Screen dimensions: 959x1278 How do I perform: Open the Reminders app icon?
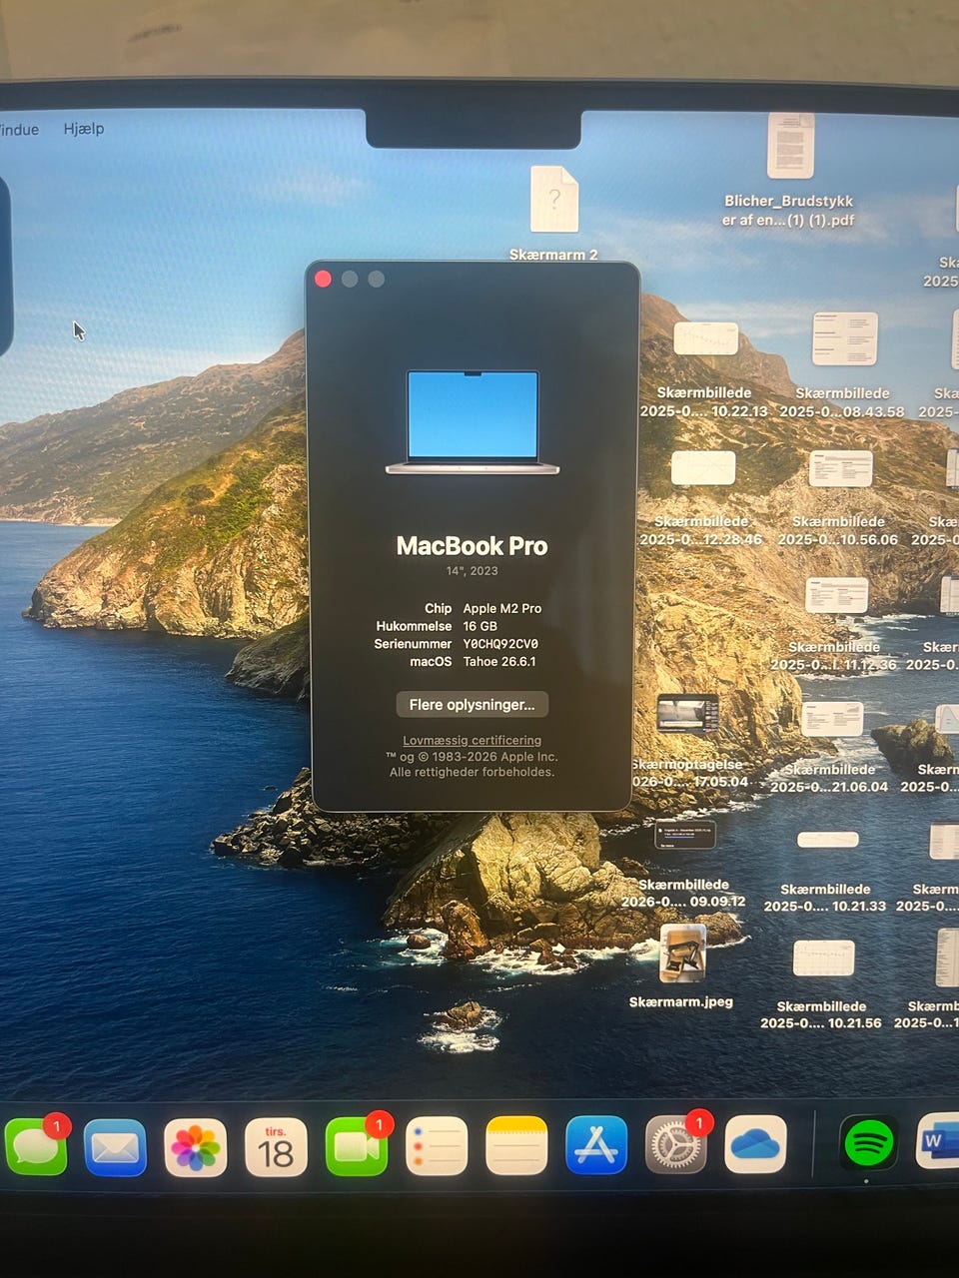coord(437,1147)
